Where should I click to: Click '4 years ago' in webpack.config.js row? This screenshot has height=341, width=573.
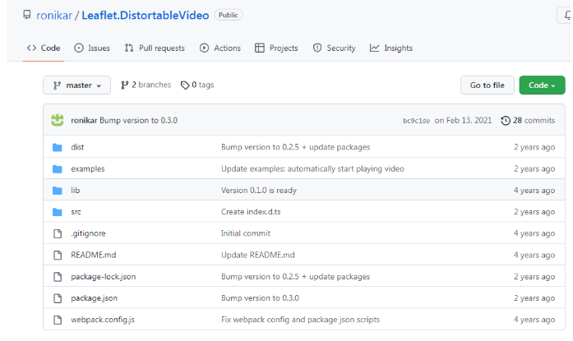(x=534, y=320)
